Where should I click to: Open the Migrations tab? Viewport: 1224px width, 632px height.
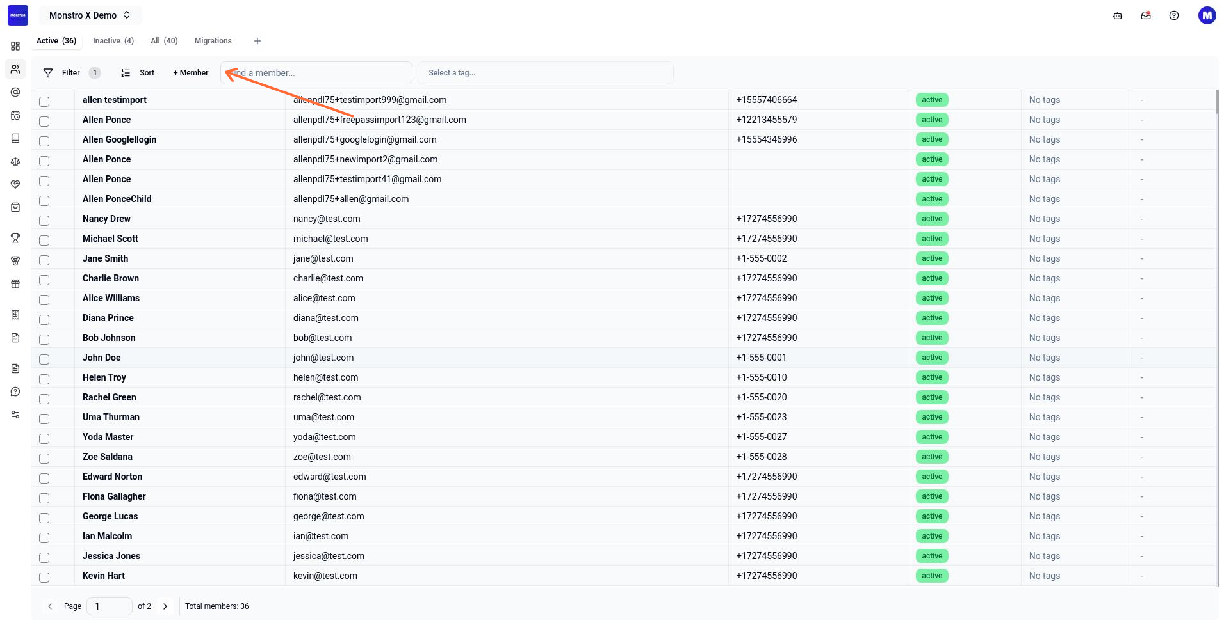[213, 41]
